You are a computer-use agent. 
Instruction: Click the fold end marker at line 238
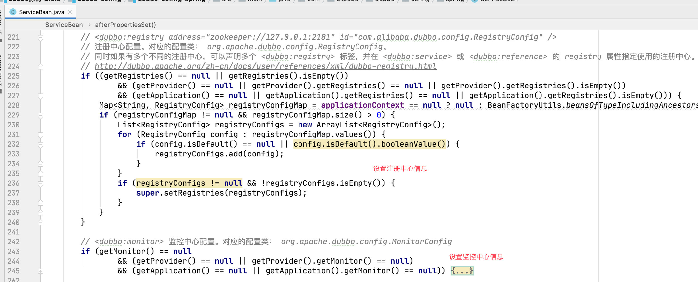pos(40,203)
